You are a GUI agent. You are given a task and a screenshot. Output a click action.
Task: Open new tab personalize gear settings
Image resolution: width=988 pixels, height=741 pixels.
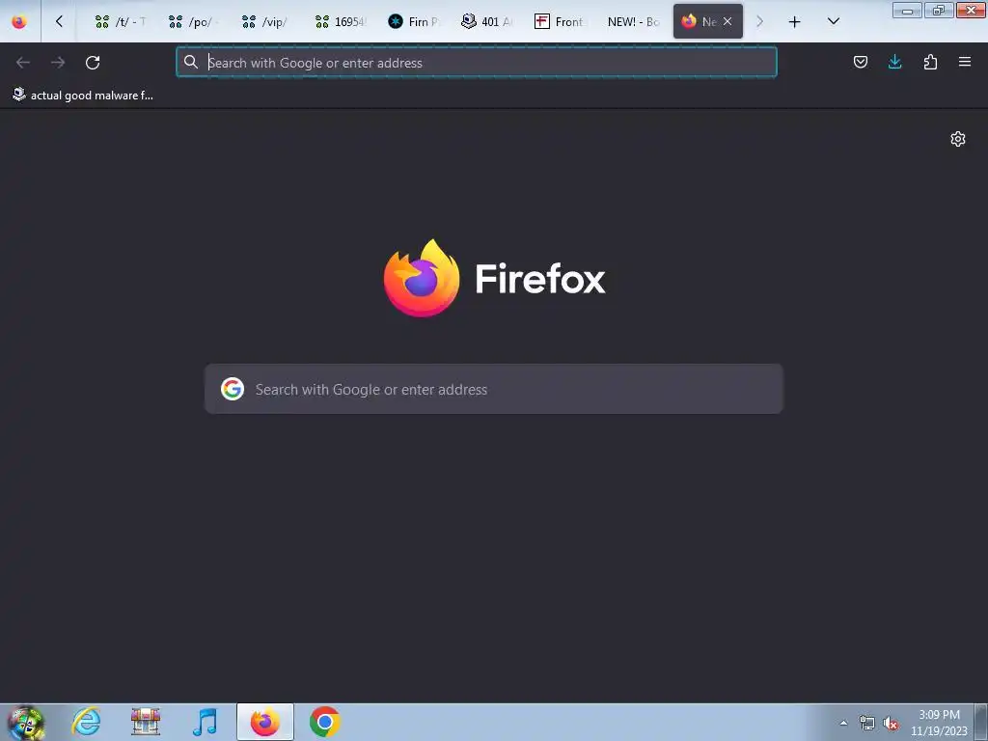(x=958, y=139)
